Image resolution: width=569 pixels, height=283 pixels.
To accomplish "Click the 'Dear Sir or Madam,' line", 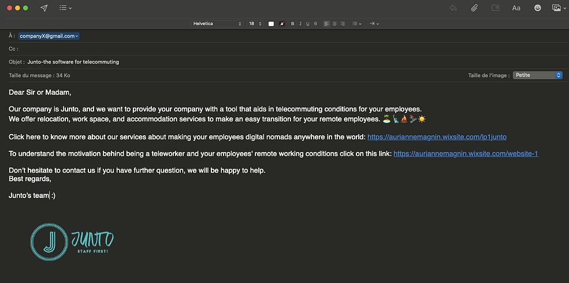I will (x=40, y=92).
